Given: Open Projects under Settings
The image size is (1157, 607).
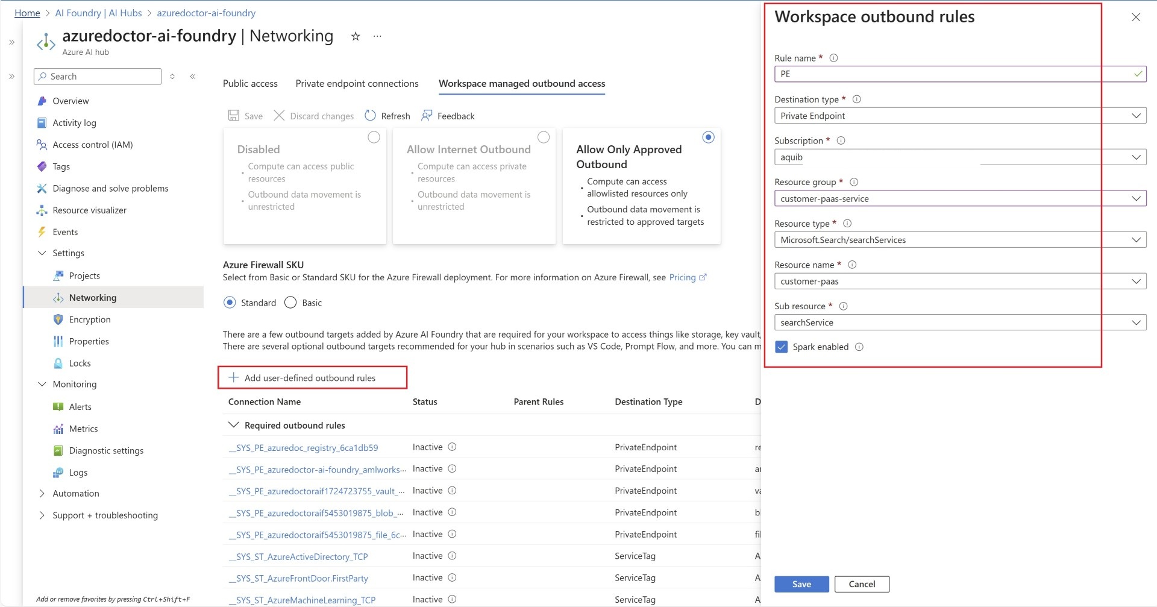Looking at the screenshot, I should coord(84,275).
